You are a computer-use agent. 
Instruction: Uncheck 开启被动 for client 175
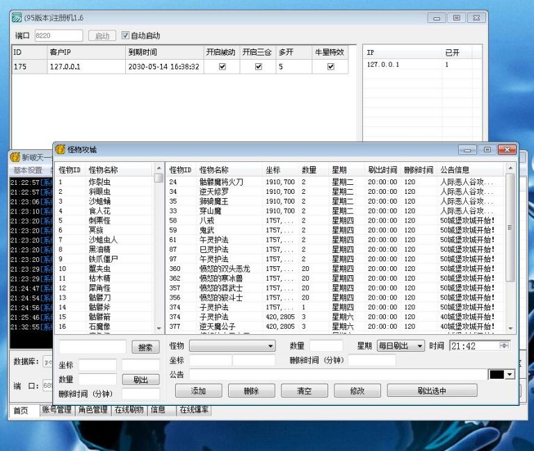(222, 67)
